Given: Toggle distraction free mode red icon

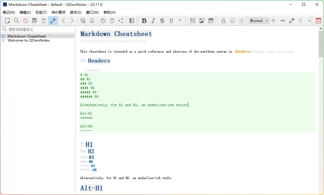Looking at the screenshot, I should [x=318, y=21].
